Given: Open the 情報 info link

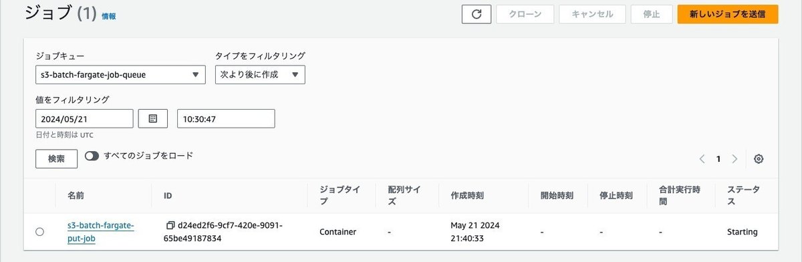Looking at the screenshot, I should click(x=109, y=16).
